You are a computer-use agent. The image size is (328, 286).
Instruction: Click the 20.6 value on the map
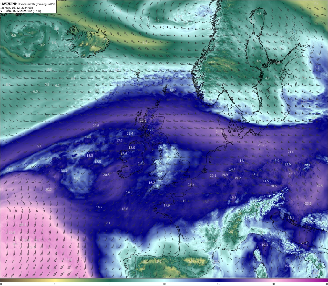(x=96, y=126)
